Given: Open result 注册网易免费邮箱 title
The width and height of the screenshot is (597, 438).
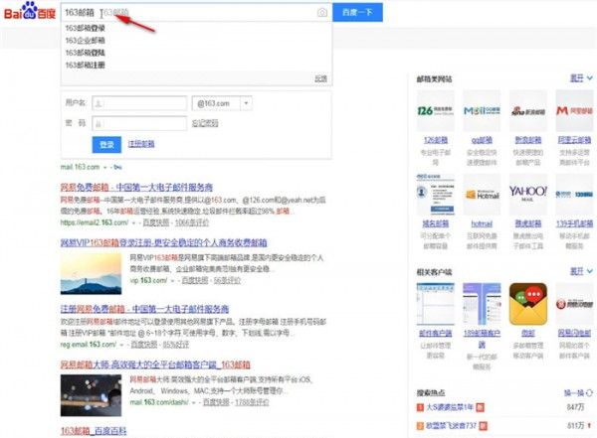Looking at the screenshot, I should (144, 309).
